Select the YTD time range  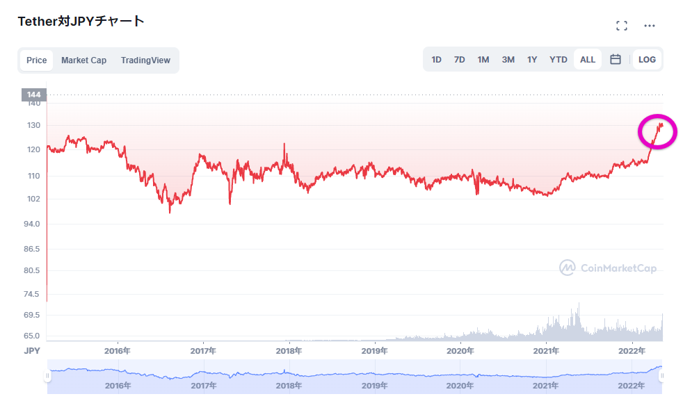[558, 60]
